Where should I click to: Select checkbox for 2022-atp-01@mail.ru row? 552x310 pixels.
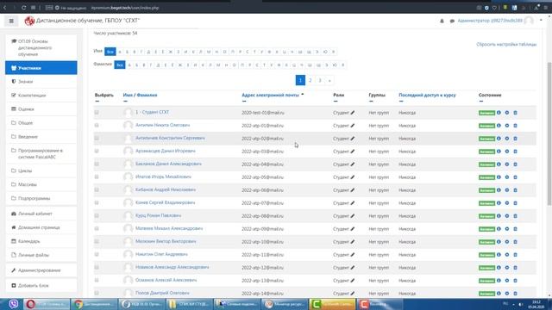coord(97,125)
